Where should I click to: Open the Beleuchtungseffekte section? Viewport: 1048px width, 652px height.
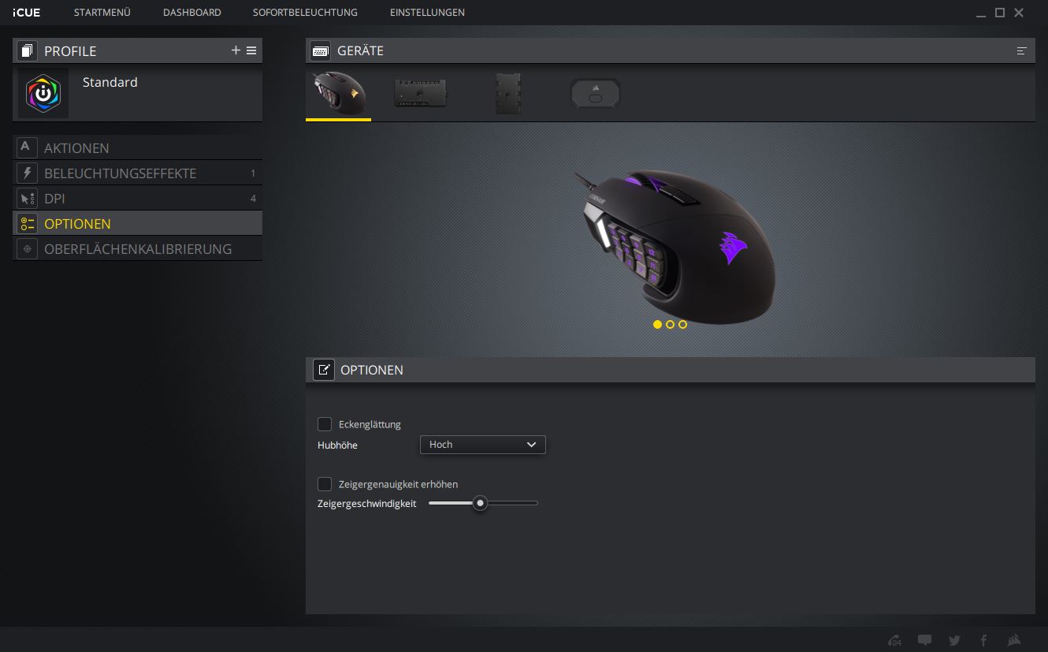138,173
